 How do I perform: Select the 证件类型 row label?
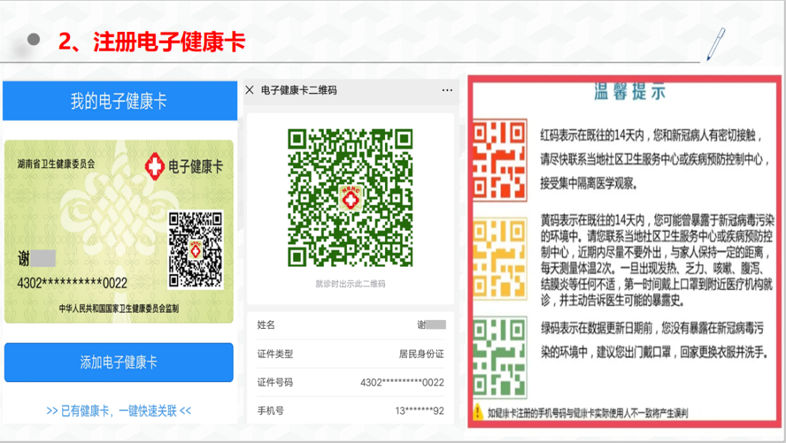click(x=275, y=354)
